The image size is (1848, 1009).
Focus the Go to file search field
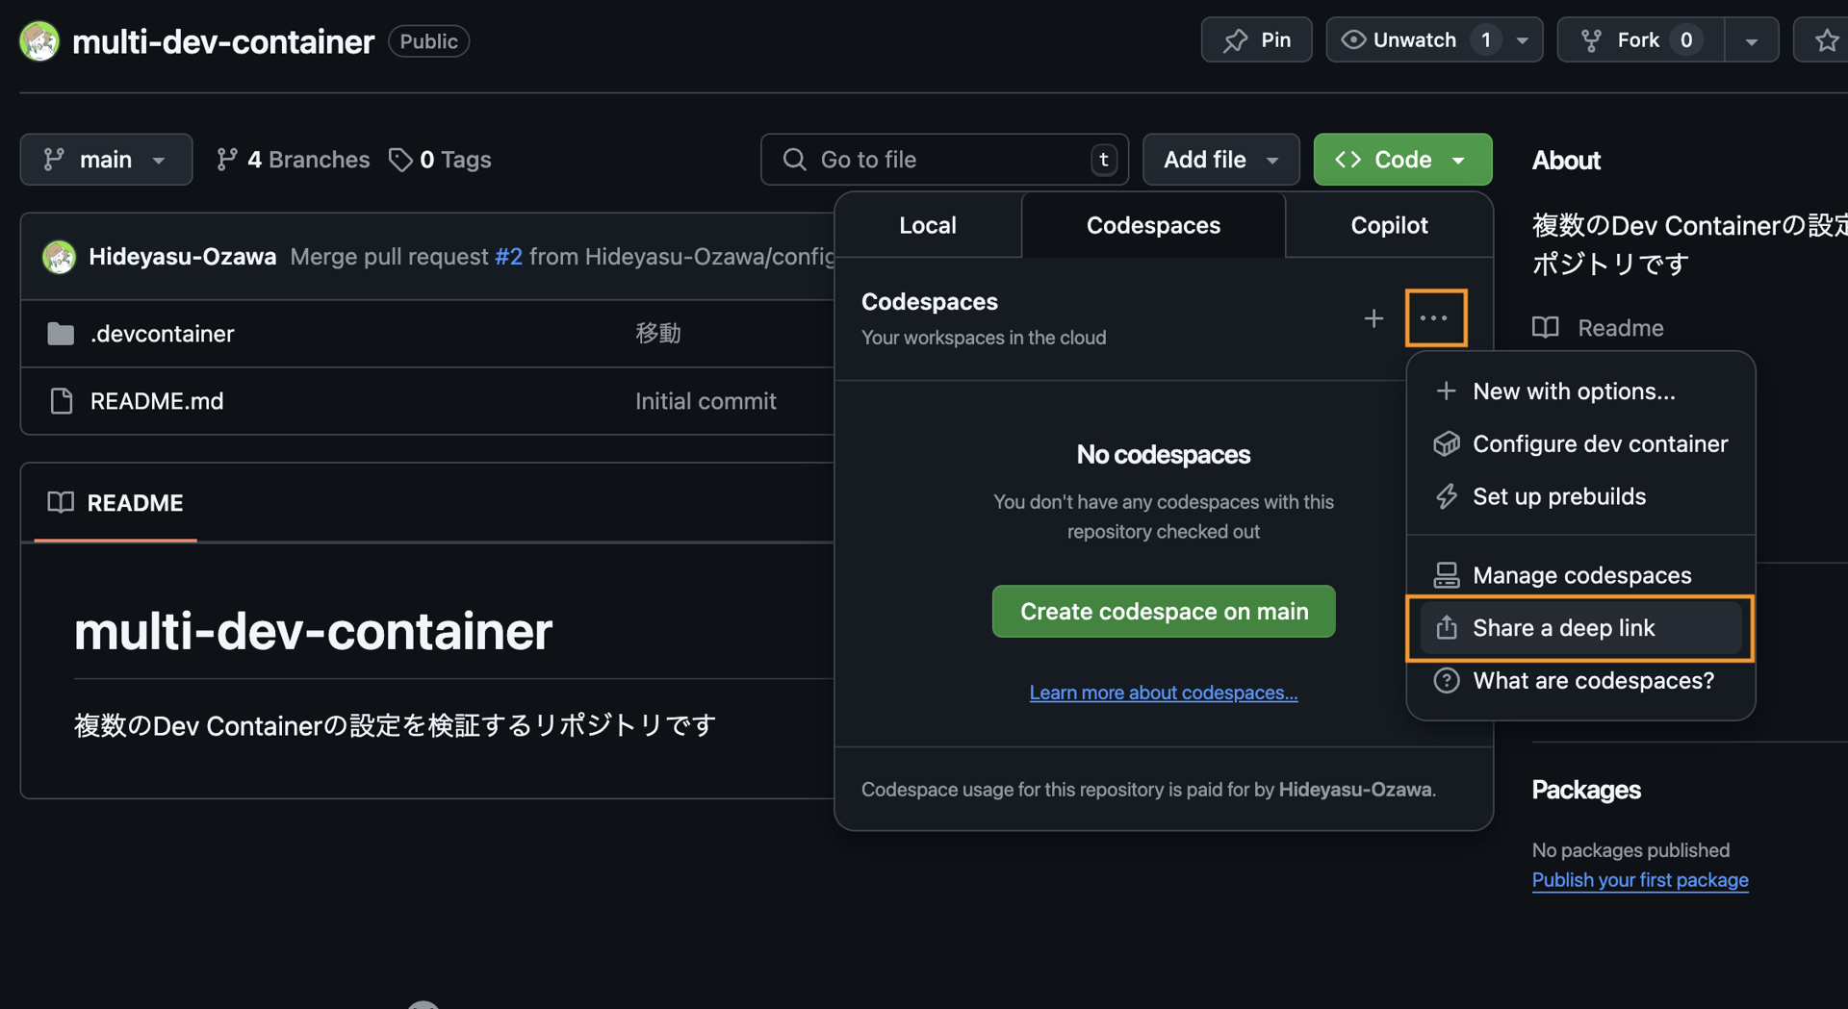(x=944, y=160)
